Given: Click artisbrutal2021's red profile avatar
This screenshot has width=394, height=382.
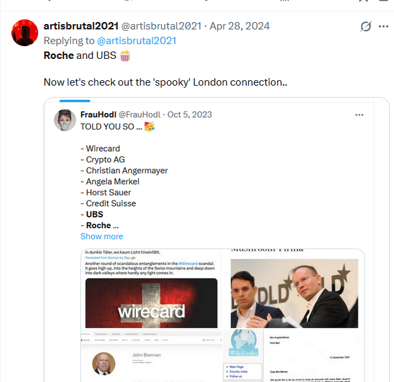Looking at the screenshot, I should 25,33.
